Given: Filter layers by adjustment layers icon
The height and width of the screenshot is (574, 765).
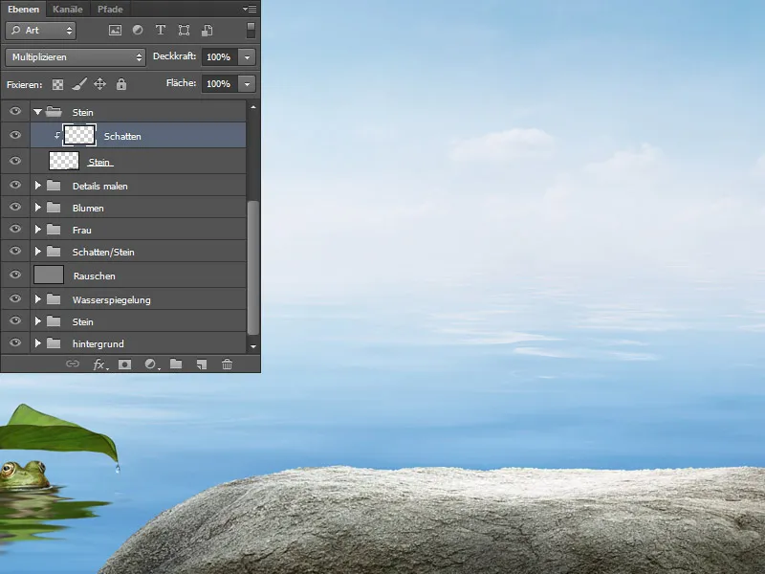Looking at the screenshot, I should coord(138,31).
